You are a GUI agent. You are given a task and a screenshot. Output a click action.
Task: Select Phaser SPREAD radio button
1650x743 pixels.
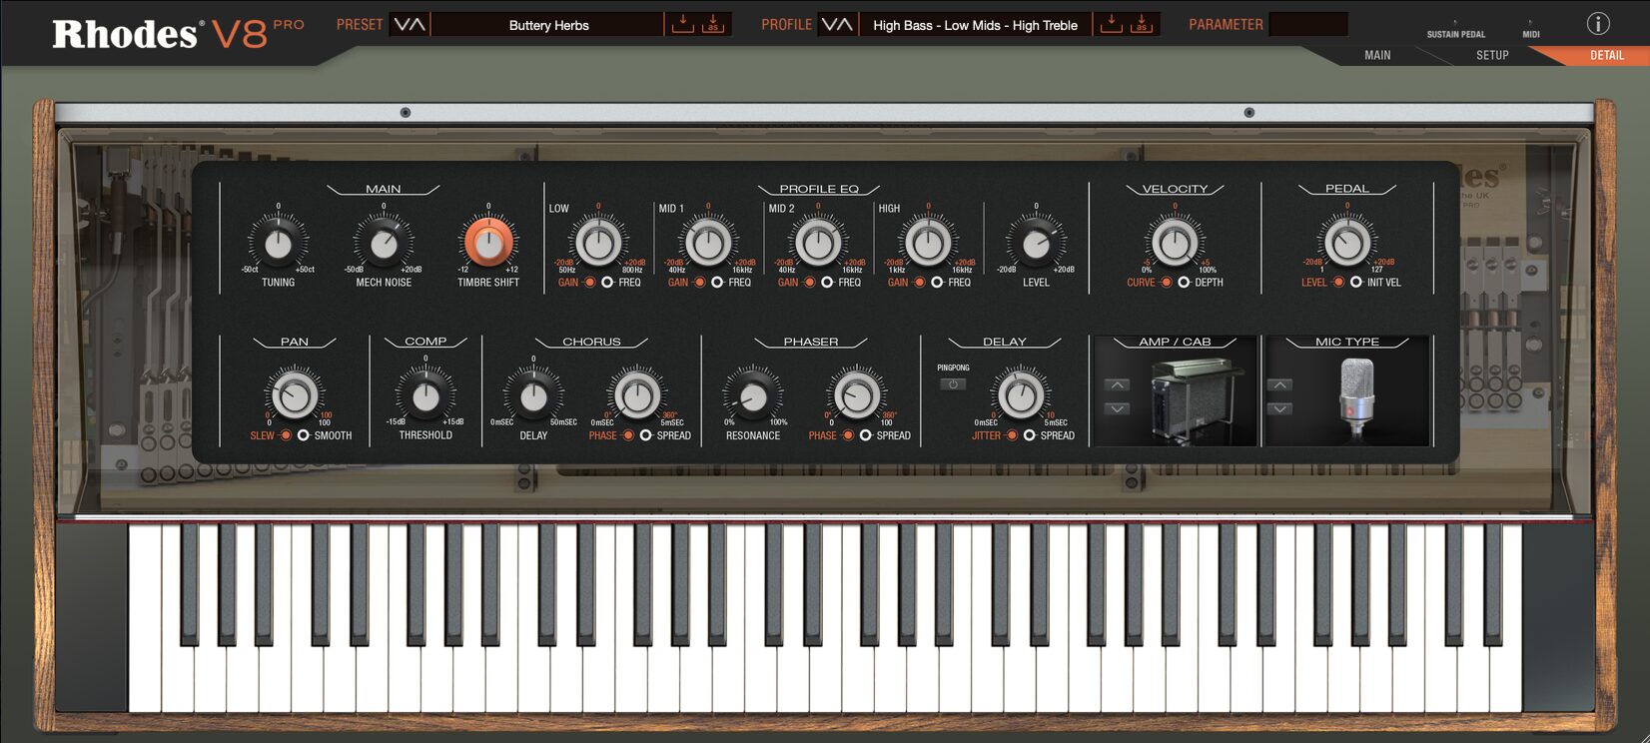(x=866, y=435)
